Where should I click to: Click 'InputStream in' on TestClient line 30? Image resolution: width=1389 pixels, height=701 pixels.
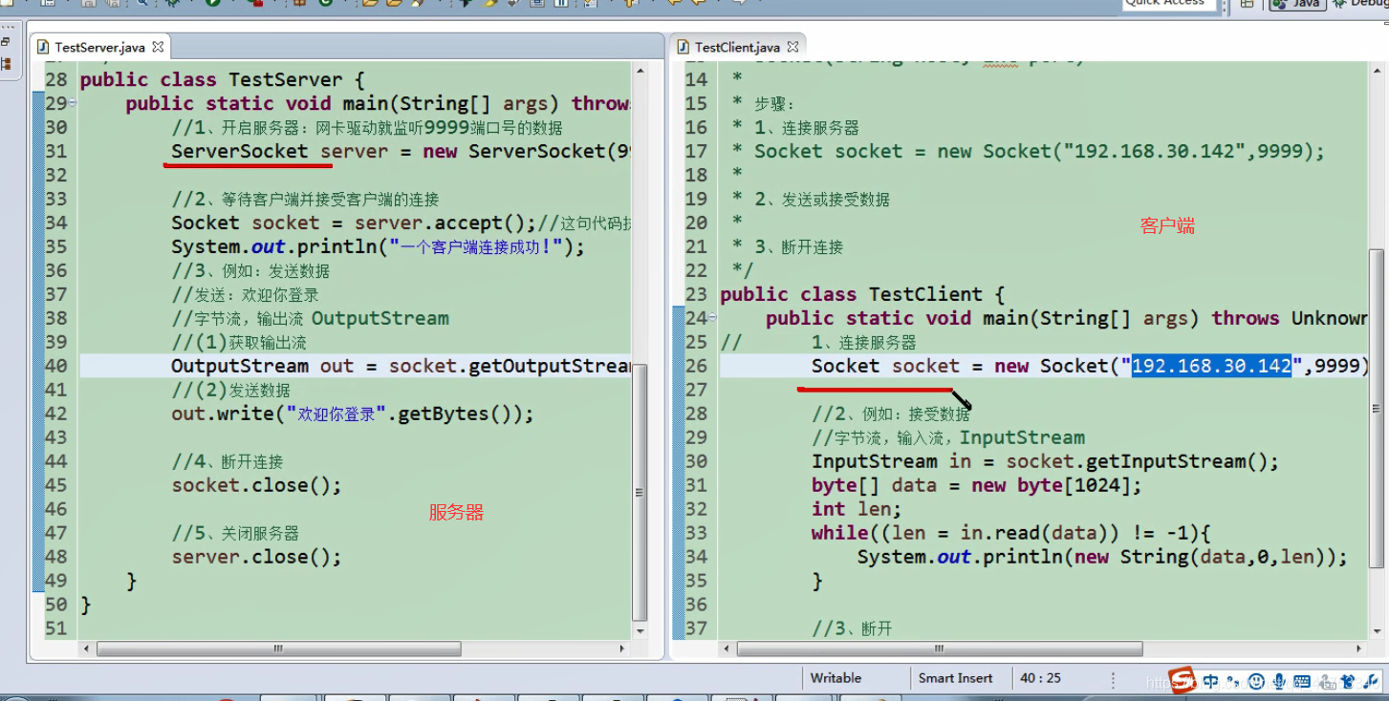tap(891, 461)
